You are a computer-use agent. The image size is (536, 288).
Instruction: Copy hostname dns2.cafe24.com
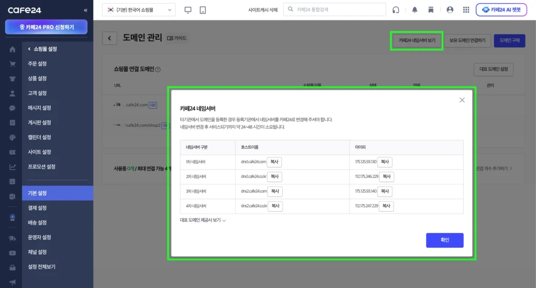(x=275, y=191)
